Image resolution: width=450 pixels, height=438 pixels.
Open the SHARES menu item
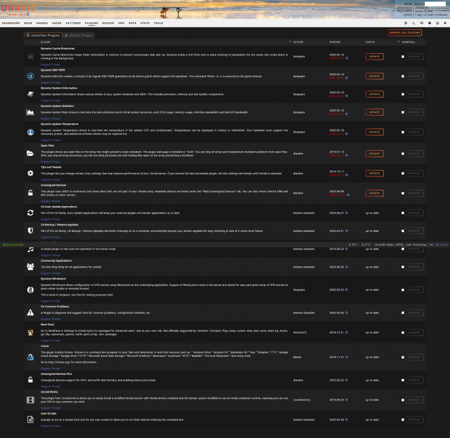tap(42, 23)
